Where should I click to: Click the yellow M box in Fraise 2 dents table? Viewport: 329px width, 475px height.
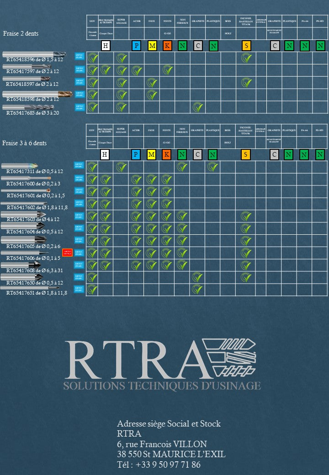152,46
